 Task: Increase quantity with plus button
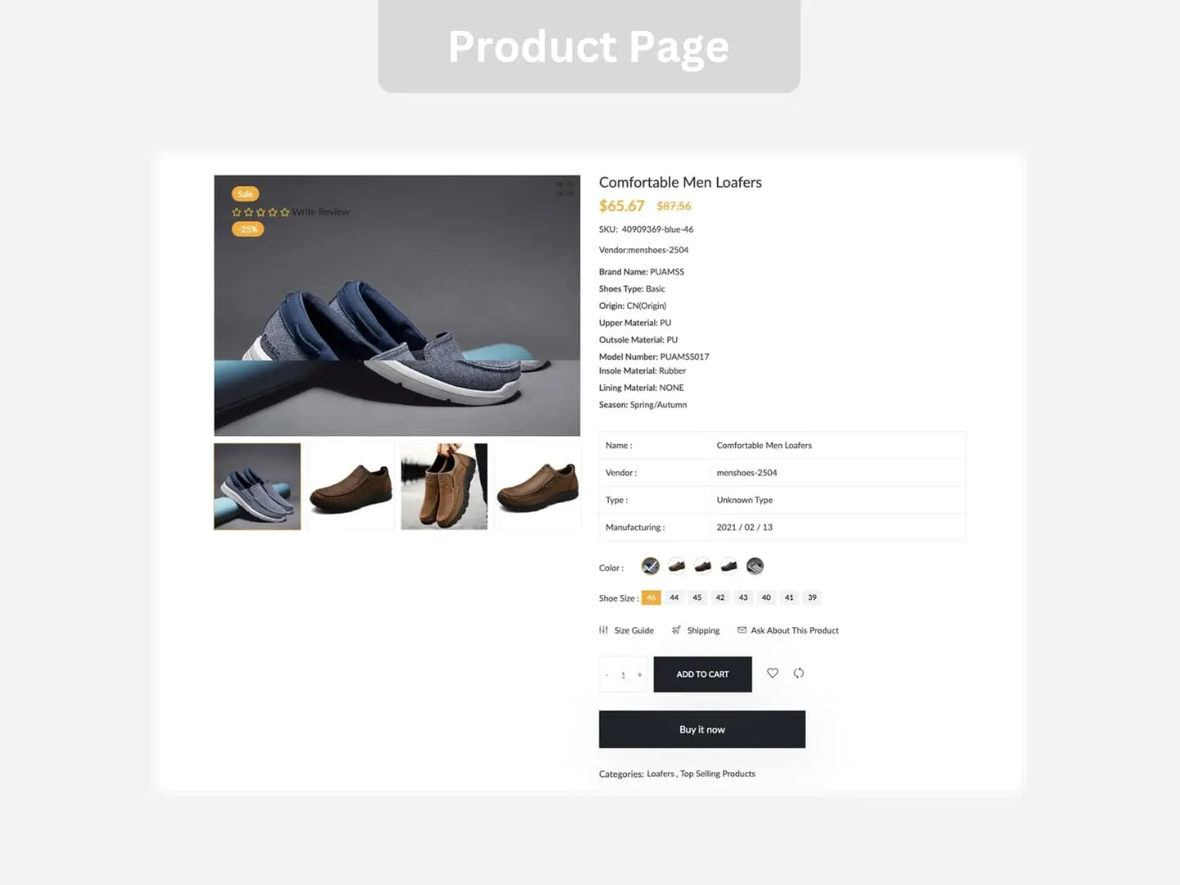coord(639,675)
